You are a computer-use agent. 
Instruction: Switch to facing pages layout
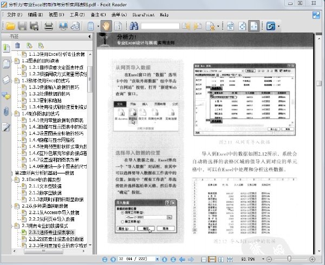[x=221, y=260]
